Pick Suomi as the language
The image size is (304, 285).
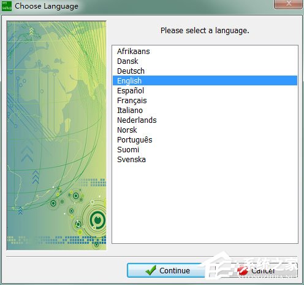point(205,149)
